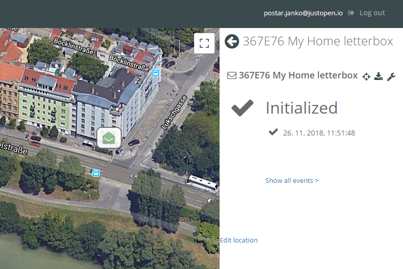Open settings via the wrench icon
403x269 pixels.
coord(391,76)
